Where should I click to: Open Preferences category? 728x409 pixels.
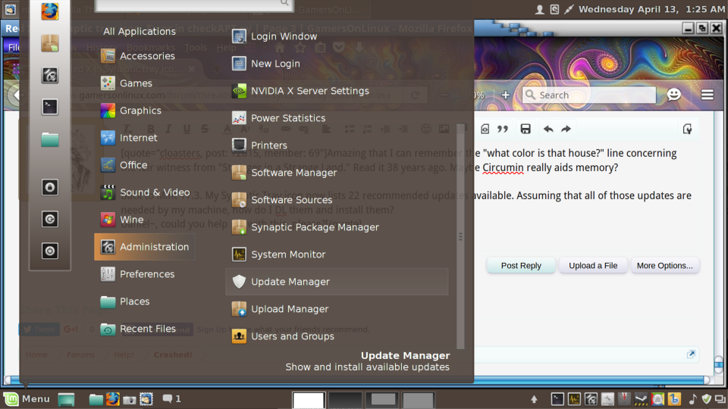point(144,274)
